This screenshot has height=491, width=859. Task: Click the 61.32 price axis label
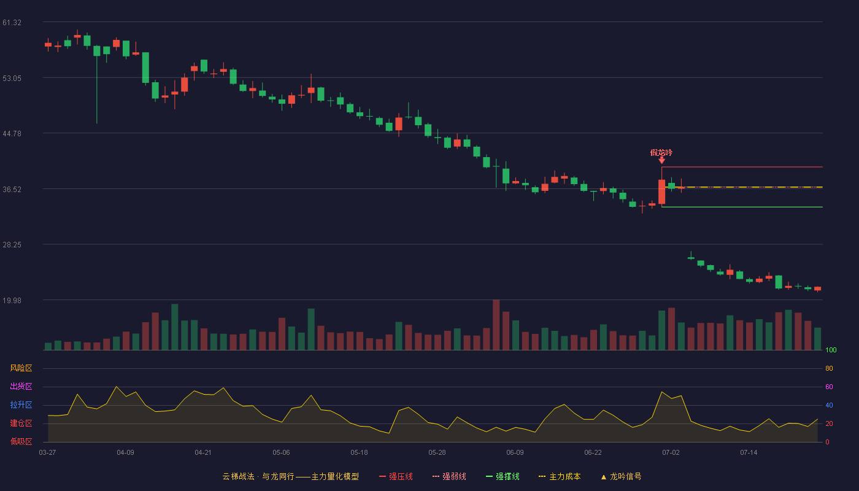[12, 23]
